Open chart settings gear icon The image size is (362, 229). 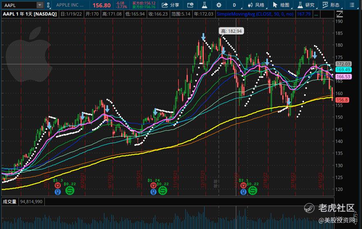coord(219,5)
